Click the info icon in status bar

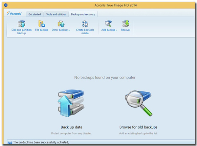pos(10,142)
